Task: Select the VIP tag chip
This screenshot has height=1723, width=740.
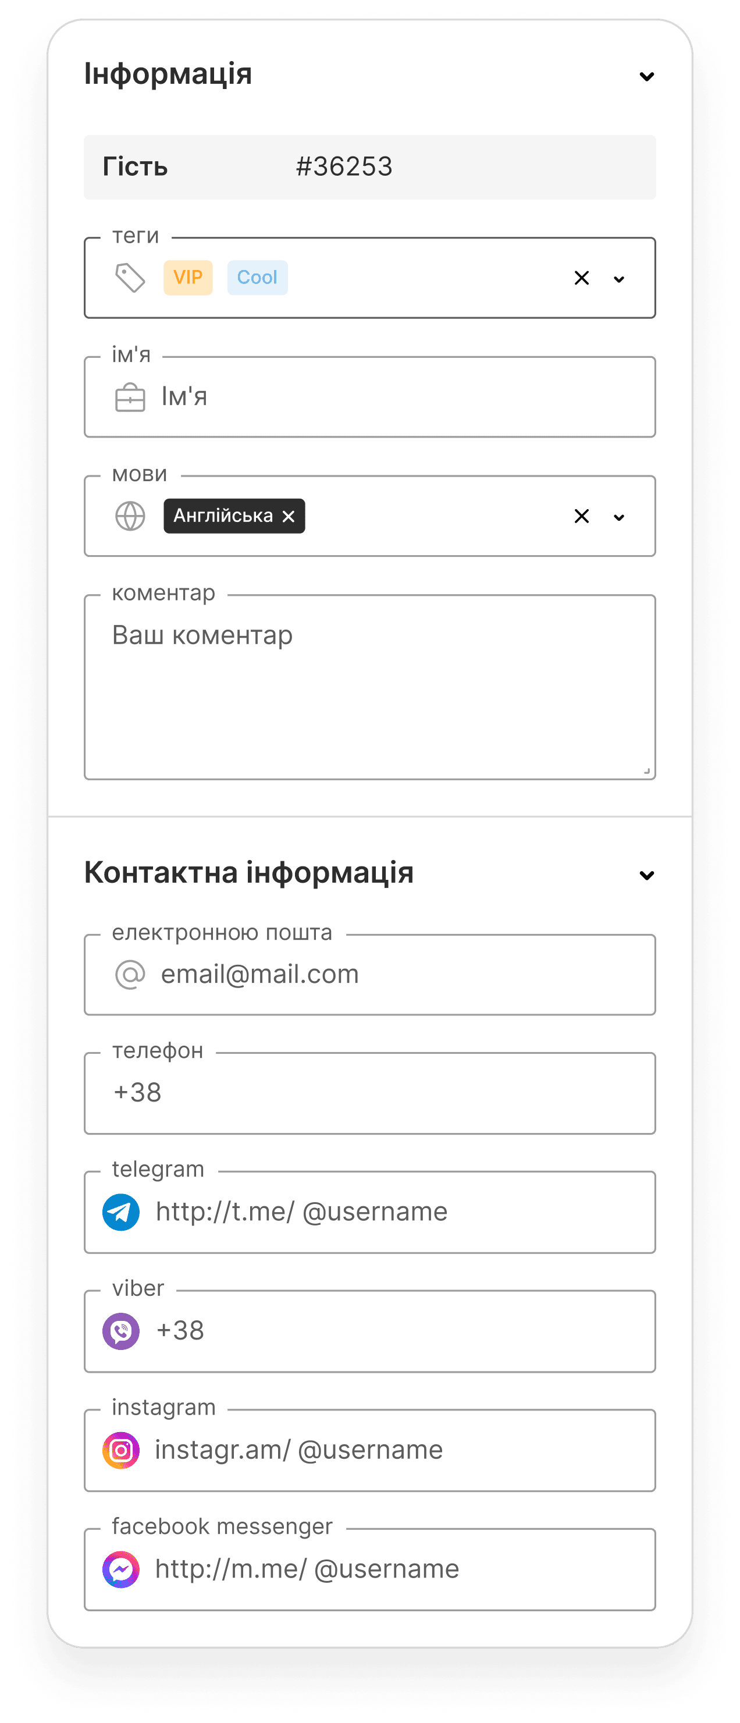Action: point(188,278)
